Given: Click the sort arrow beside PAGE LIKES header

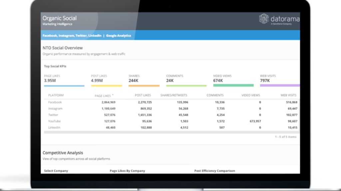Looking at the screenshot, I should [113, 95].
